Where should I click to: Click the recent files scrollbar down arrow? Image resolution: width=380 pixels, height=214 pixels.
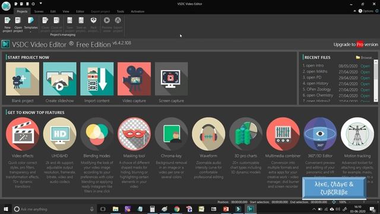tap(376, 99)
